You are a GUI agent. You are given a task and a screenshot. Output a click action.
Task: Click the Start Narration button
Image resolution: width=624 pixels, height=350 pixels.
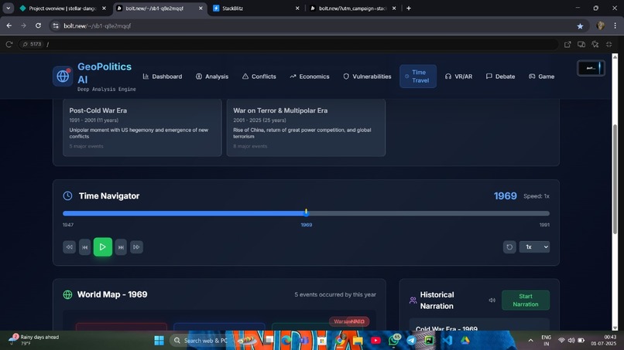click(x=526, y=300)
